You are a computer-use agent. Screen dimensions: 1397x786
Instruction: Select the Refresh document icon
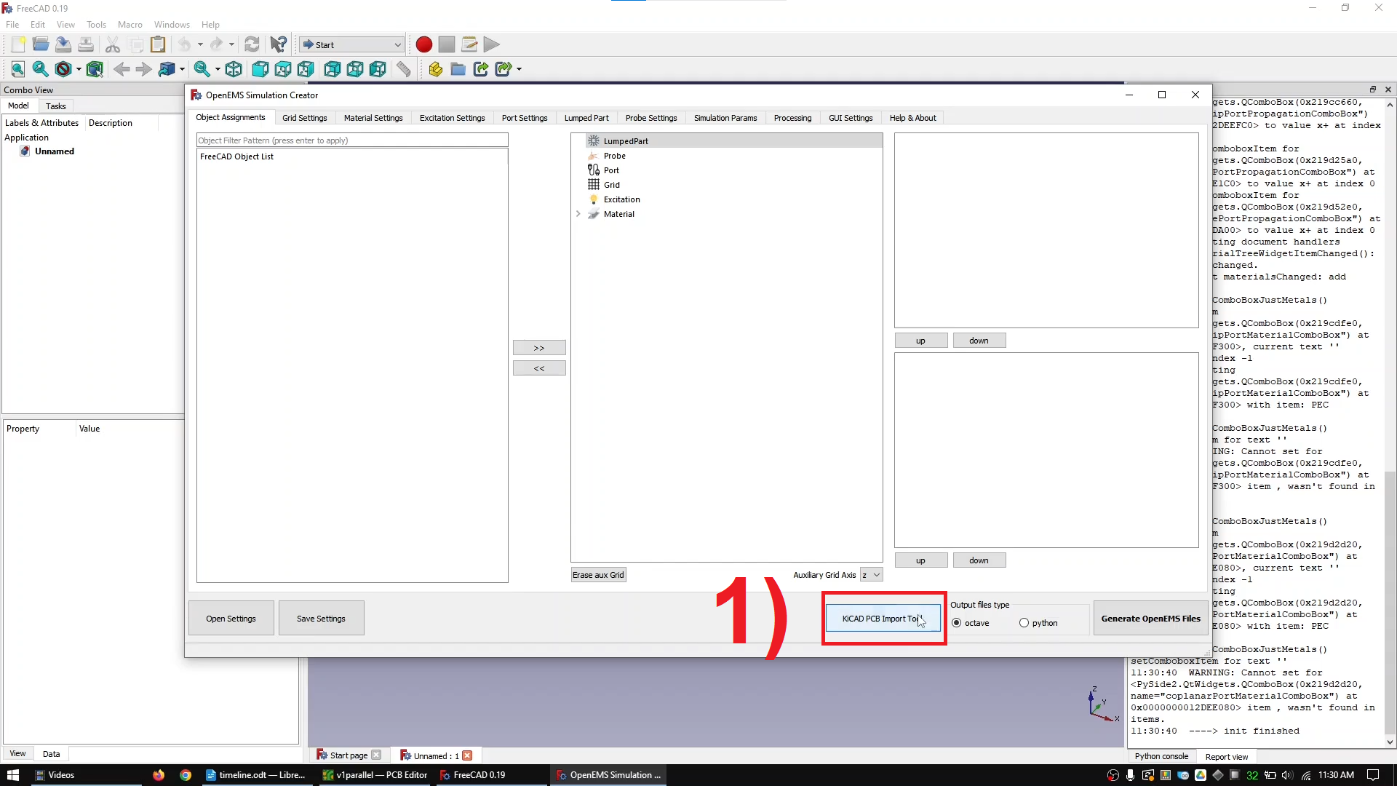[x=252, y=44]
